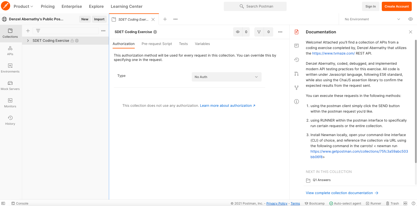
Task: Open the APIs sidebar section
Action: (x=10, y=51)
